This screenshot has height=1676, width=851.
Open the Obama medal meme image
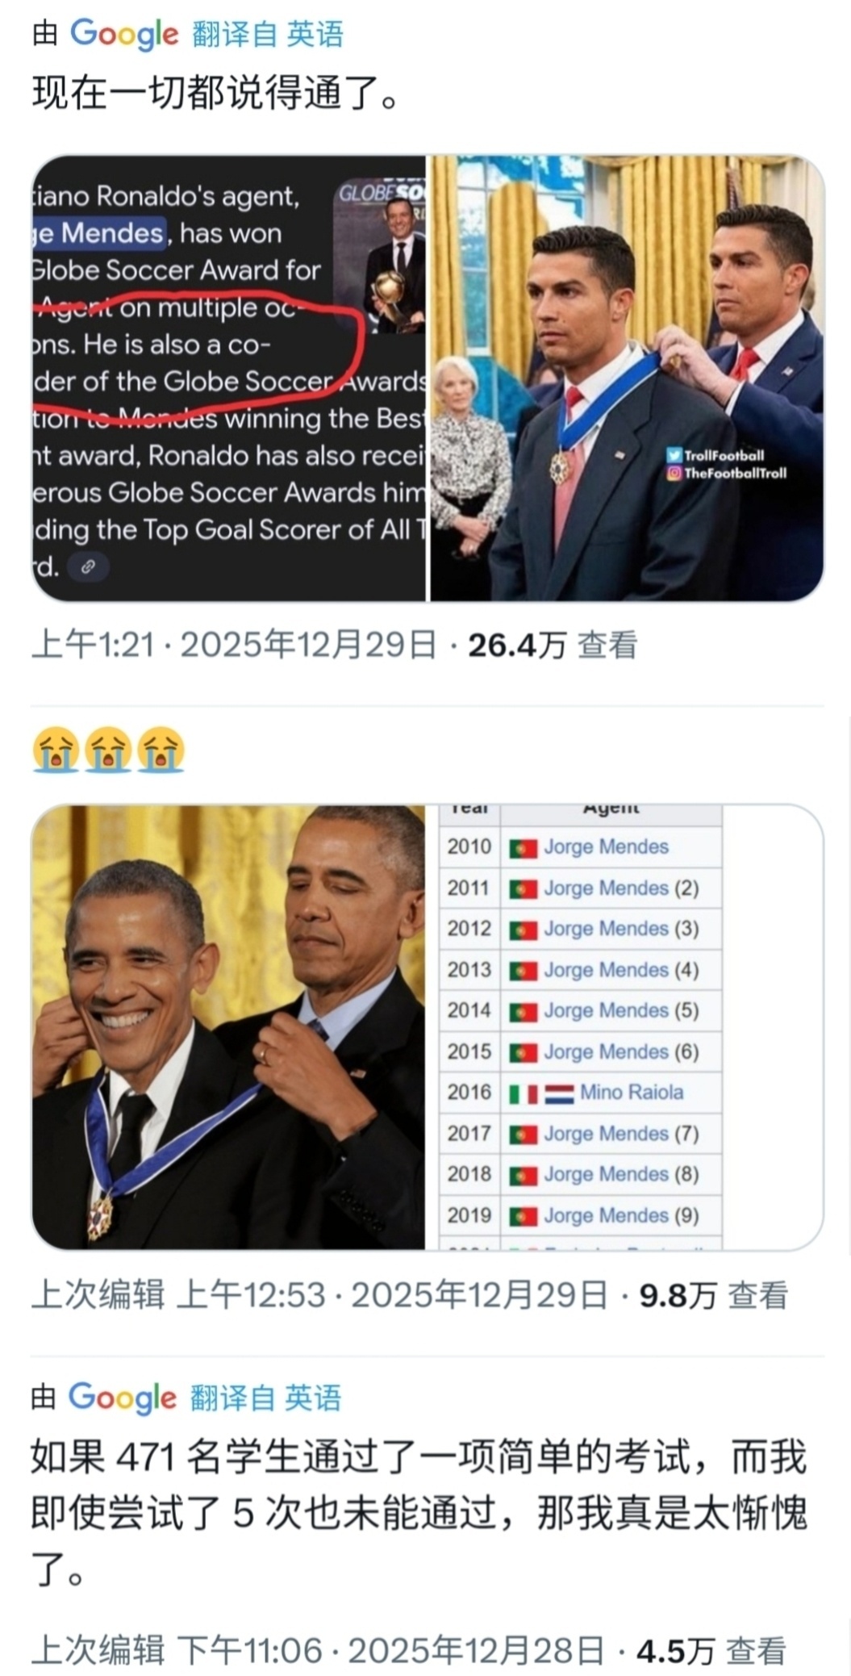(228, 1027)
